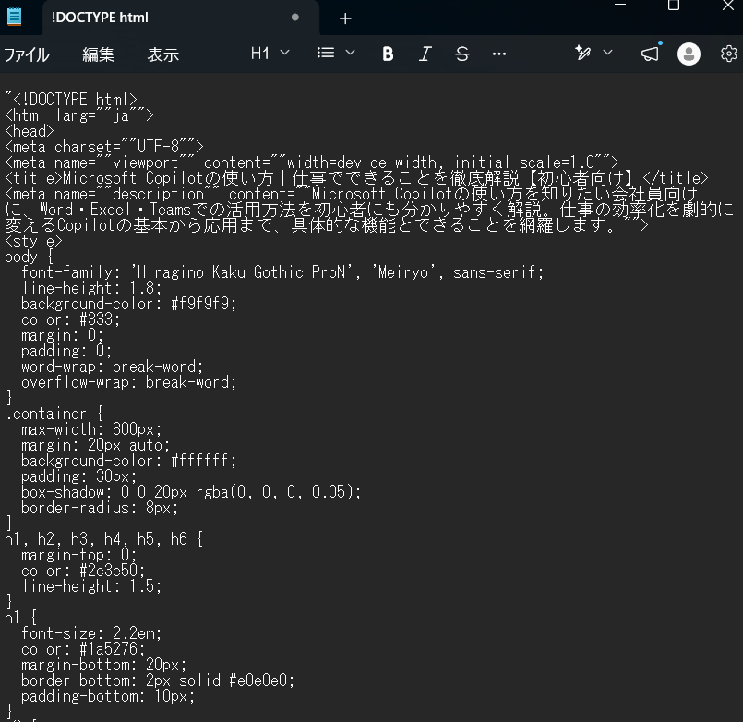743x722 pixels.
Task: Click the "<head>" line
Action: tap(30, 131)
